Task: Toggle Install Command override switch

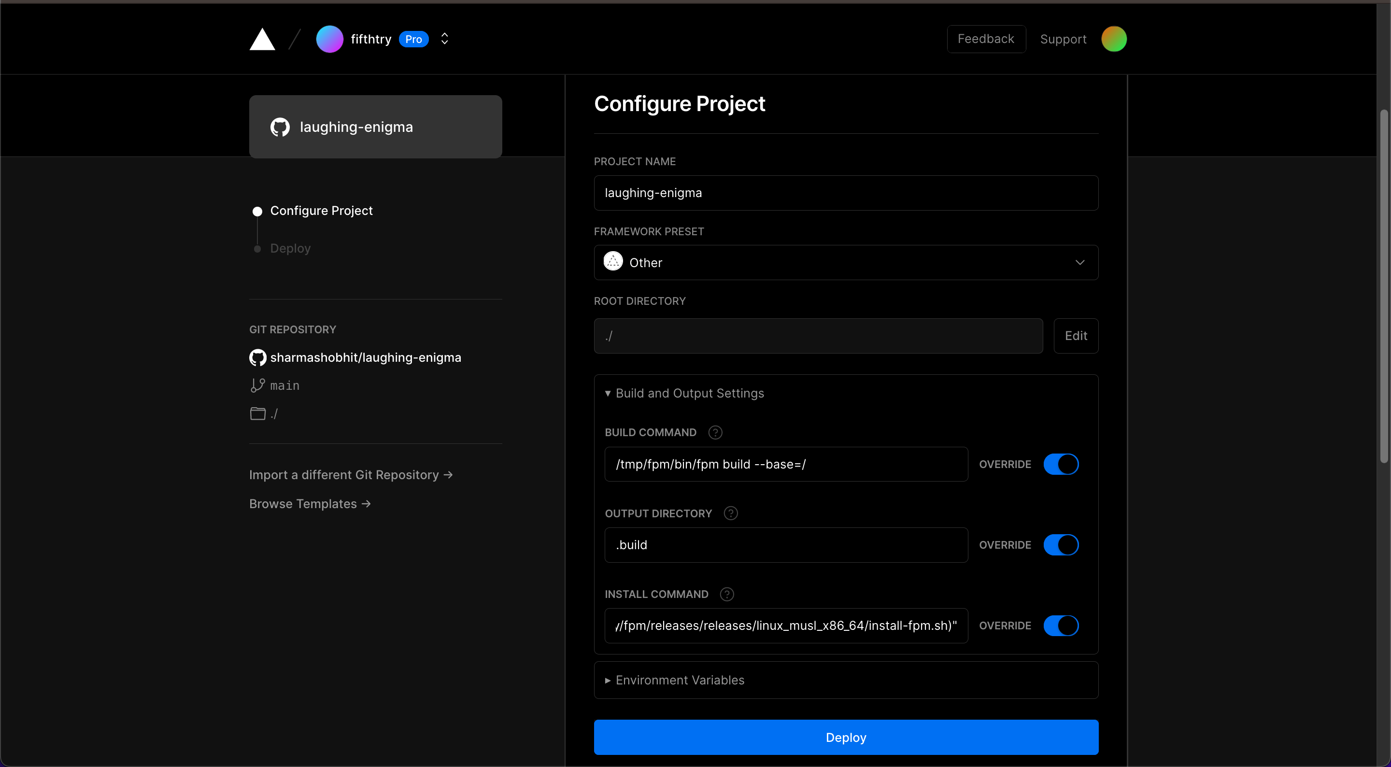Action: tap(1061, 625)
